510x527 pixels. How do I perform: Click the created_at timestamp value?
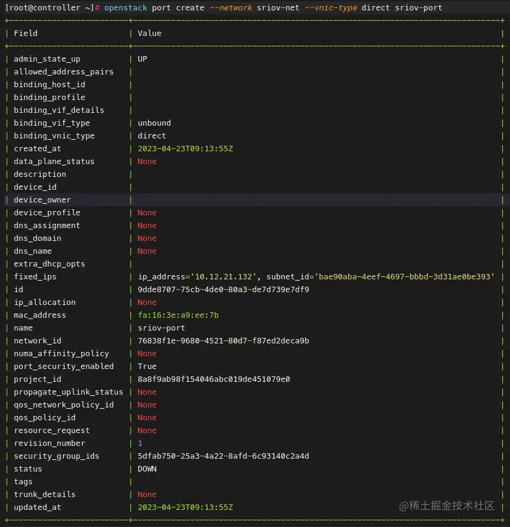coord(185,149)
